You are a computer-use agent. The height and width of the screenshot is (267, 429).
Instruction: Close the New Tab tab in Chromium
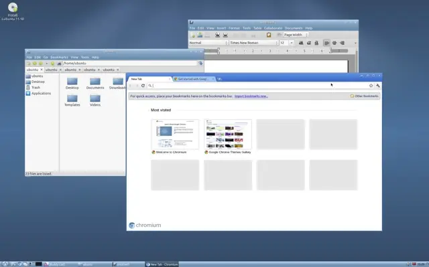170,79
